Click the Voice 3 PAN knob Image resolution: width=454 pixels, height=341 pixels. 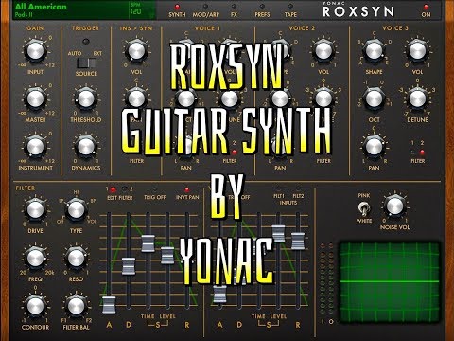point(374,147)
